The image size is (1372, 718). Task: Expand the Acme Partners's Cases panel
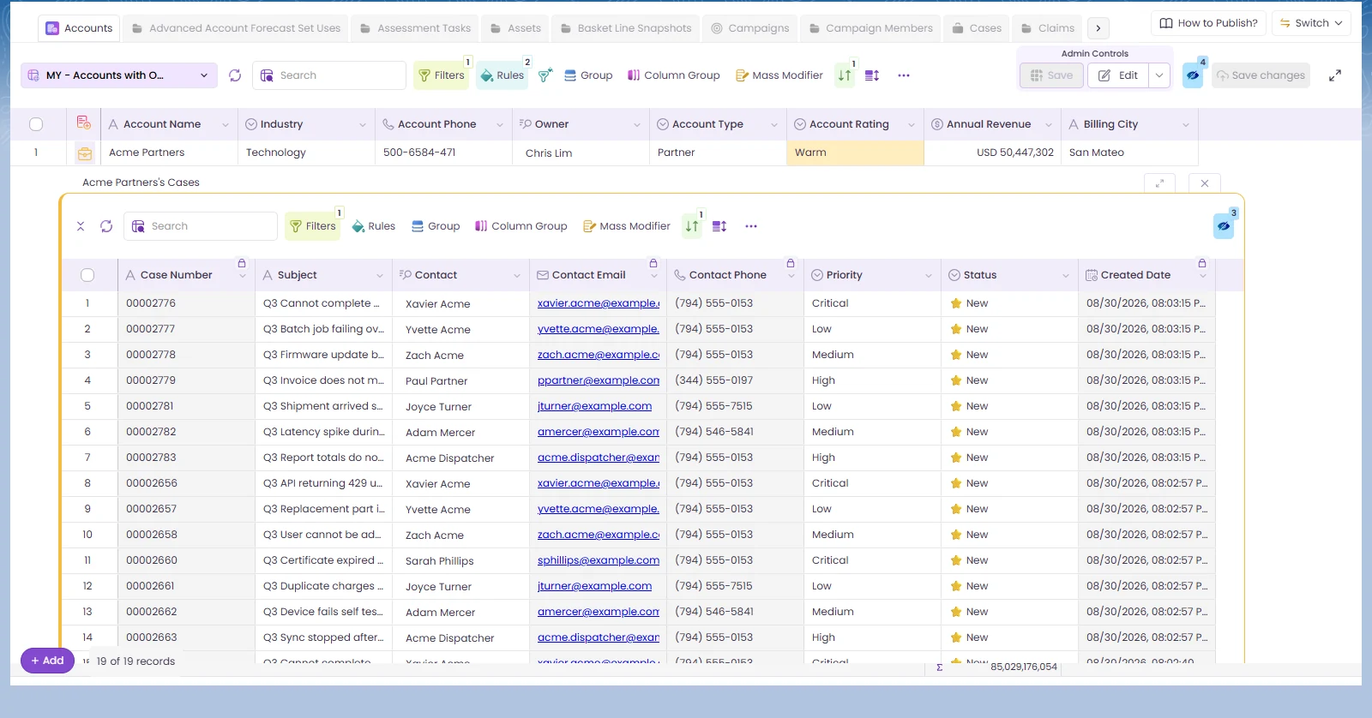coord(1159,183)
